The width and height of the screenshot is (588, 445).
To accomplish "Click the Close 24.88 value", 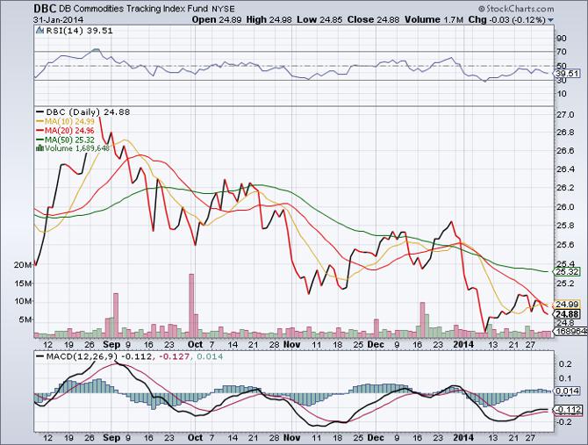I will click(373, 19).
